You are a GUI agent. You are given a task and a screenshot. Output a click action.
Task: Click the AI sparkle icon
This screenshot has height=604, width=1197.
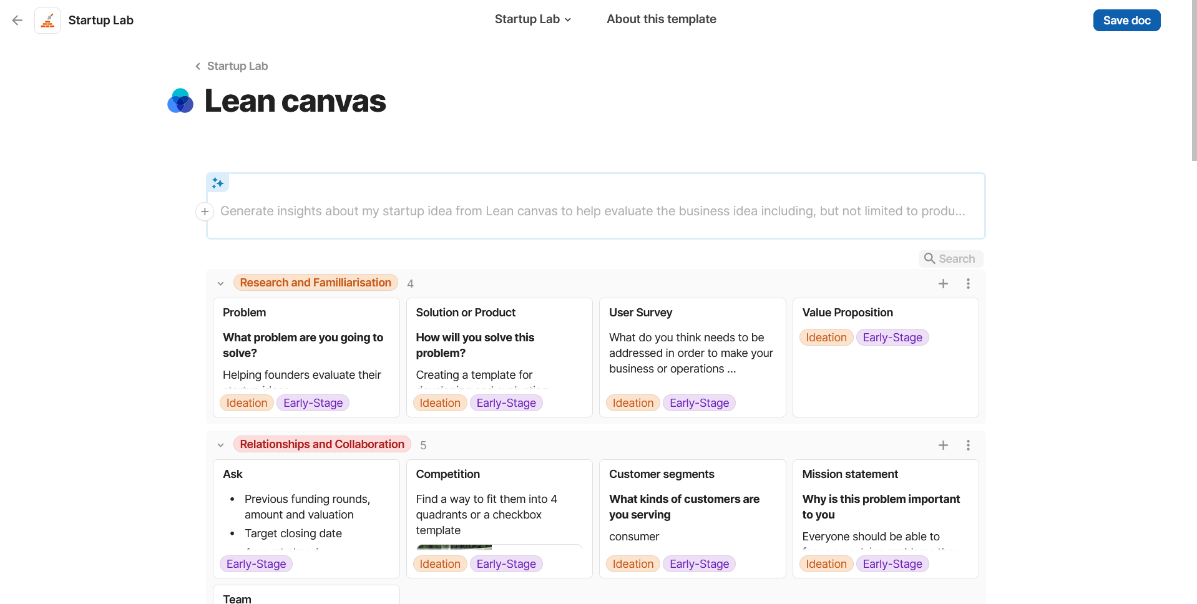click(x=218, y=183)
